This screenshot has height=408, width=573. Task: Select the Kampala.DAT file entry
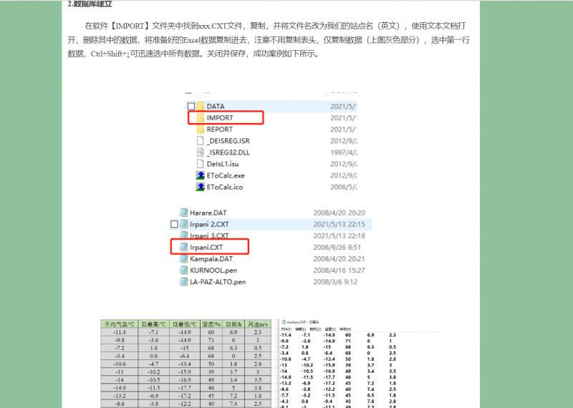pyautogui.click(x=211, y=258)
